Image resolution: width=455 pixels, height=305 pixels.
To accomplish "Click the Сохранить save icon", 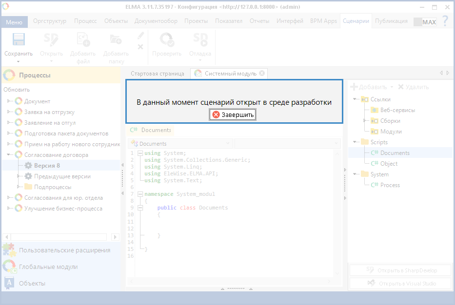I will coord(19,40).
